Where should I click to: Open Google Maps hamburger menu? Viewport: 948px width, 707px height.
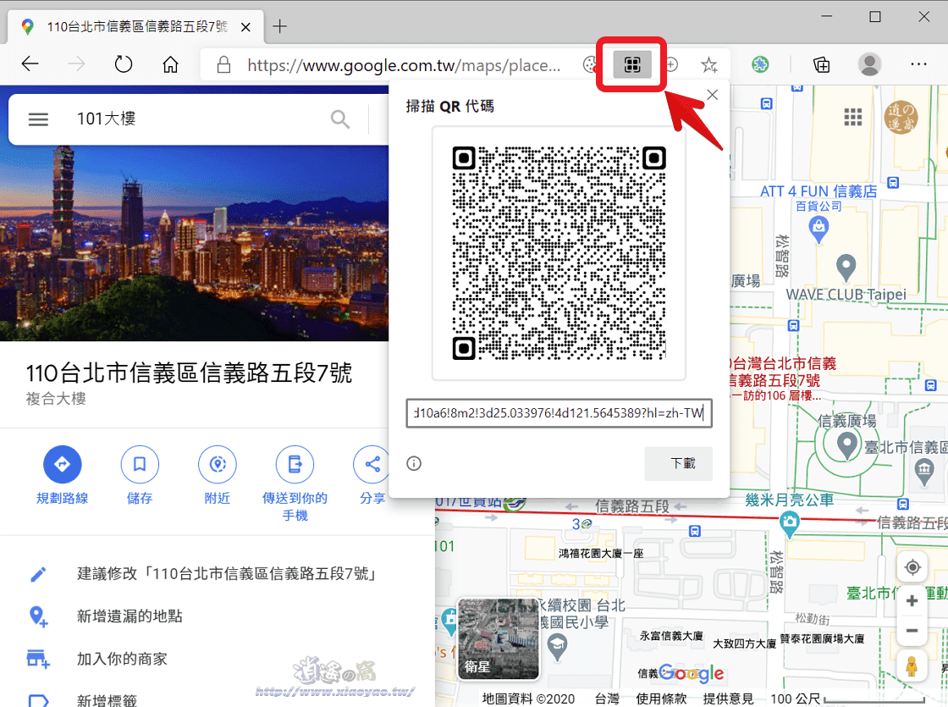[x=38, y=119]
